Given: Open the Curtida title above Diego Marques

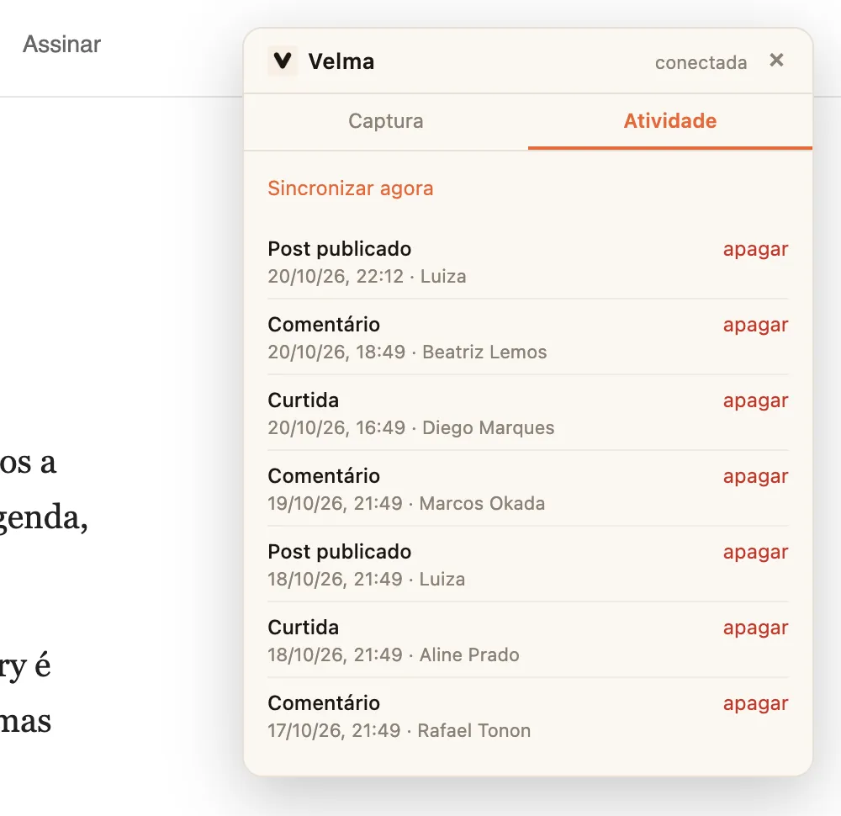Looking at the screenshot, I should click(303, 400).
